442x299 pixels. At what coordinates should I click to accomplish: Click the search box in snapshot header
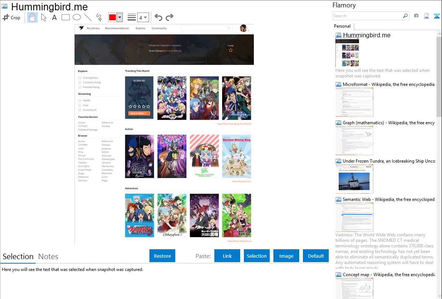click(207, 28)
